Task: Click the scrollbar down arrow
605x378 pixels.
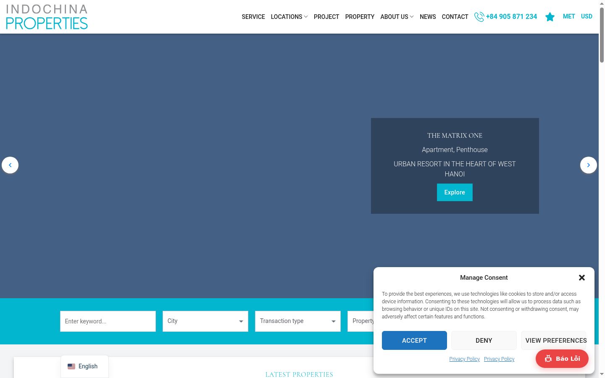Action: coord(602,374)
